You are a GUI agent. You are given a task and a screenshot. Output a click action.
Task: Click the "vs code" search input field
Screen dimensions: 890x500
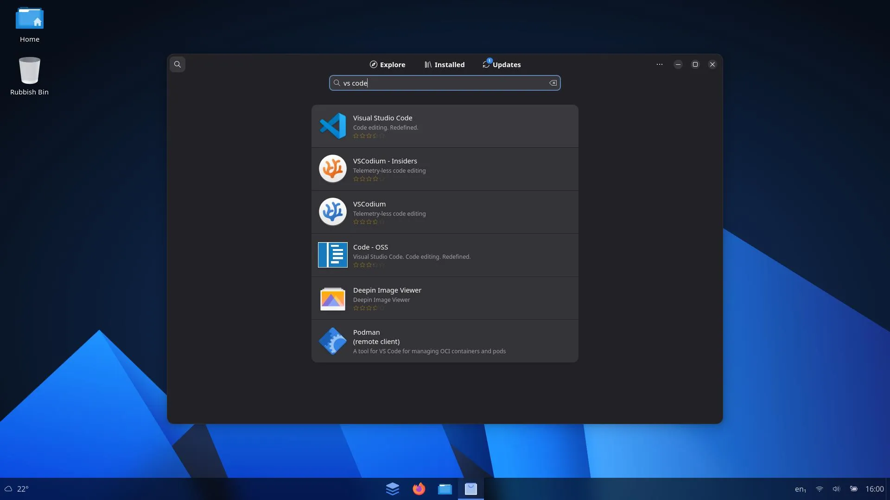click(445, 83)
